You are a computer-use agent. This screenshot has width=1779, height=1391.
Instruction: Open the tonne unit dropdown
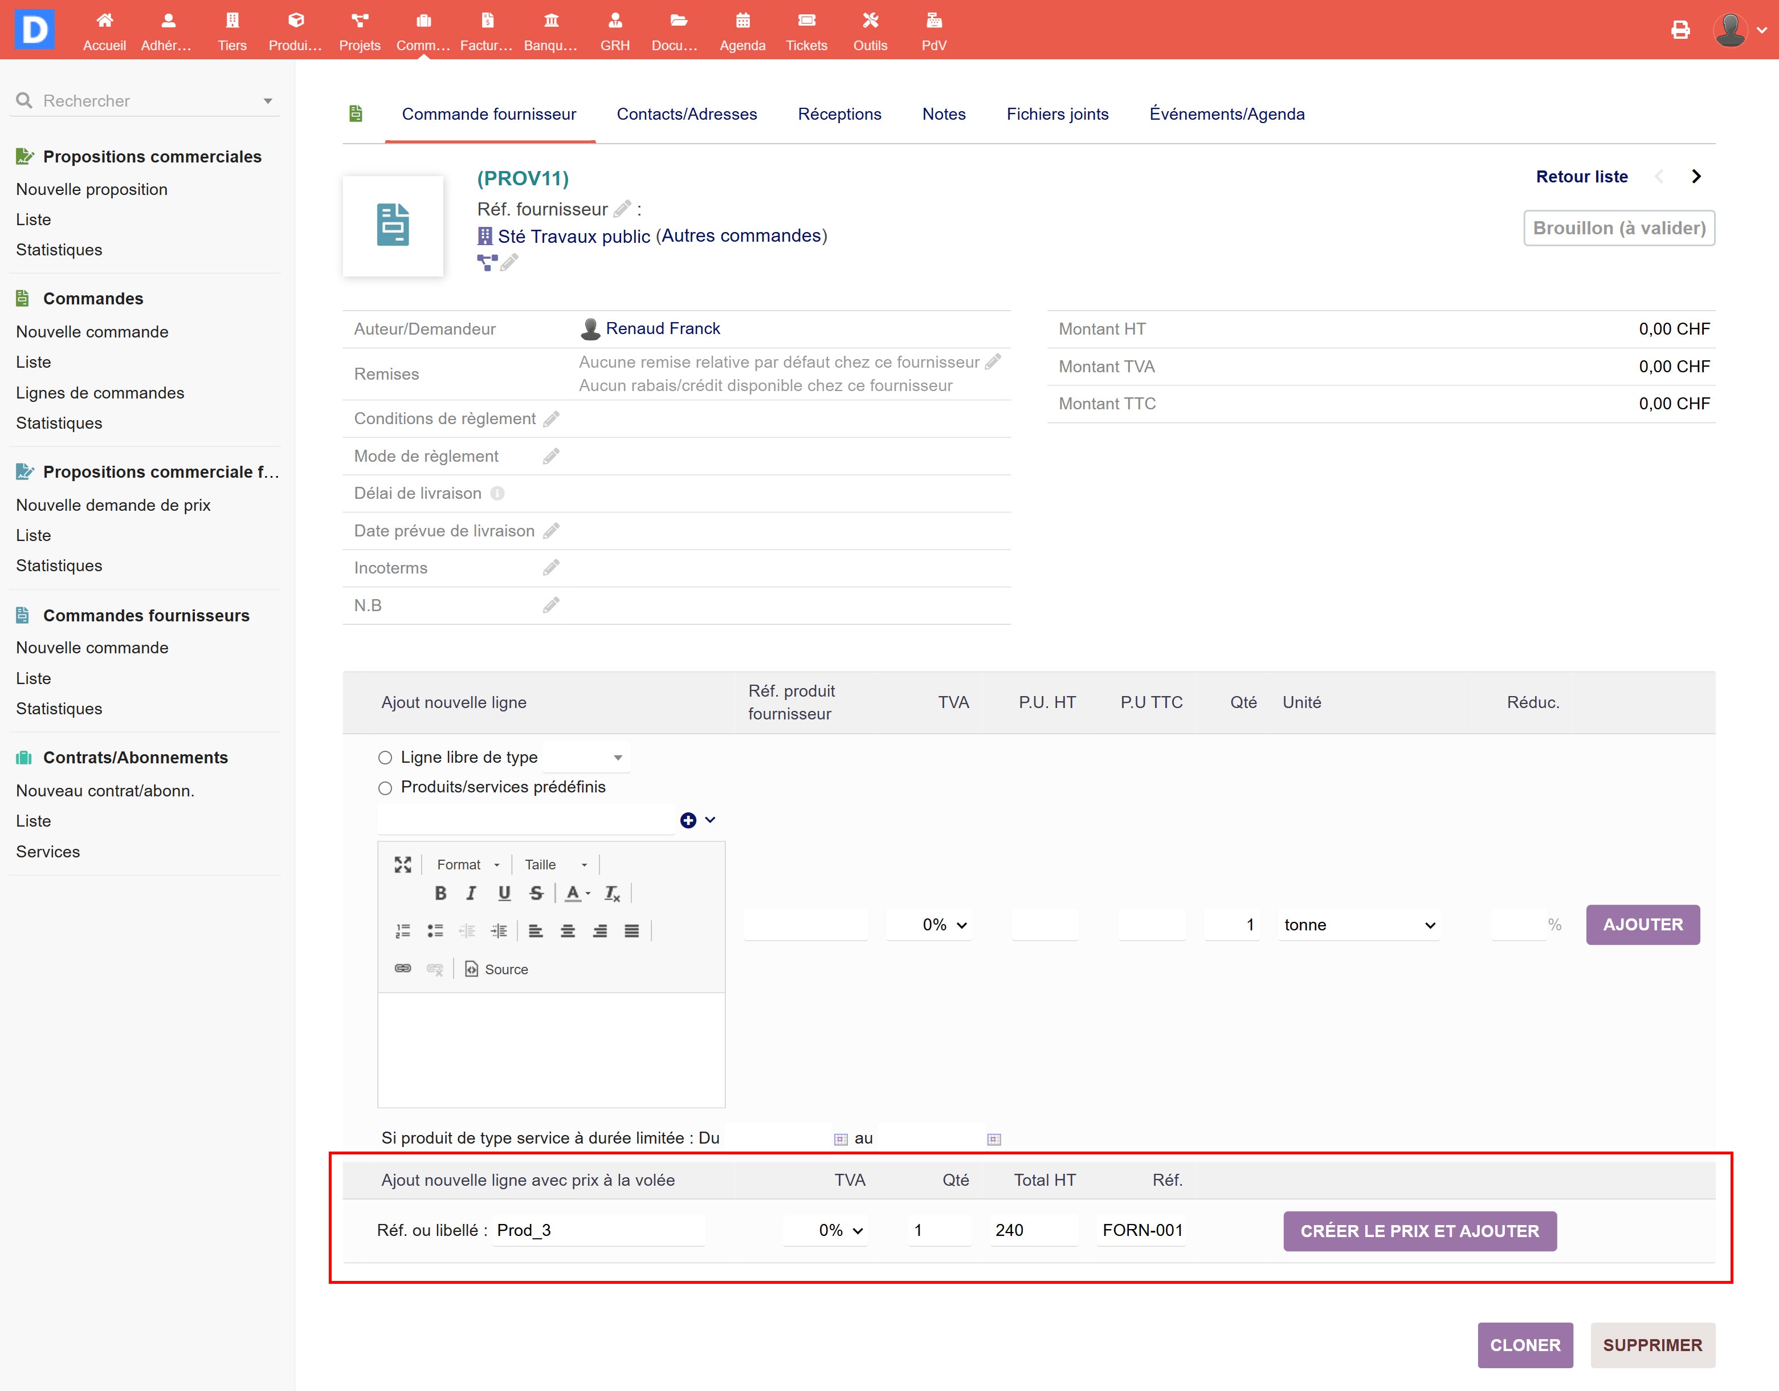tap(1358, 925)
